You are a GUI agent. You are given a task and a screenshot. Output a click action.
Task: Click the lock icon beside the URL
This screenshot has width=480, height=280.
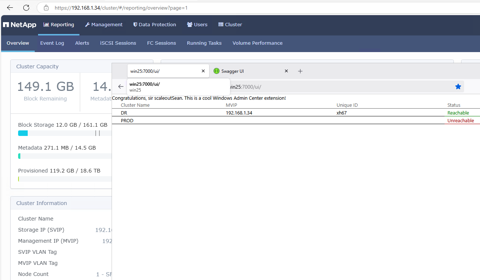[x=46, y=7]
